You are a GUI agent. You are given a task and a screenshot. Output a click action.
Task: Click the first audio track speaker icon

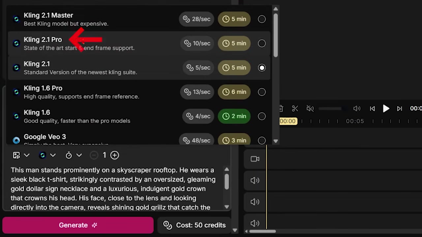255,180
